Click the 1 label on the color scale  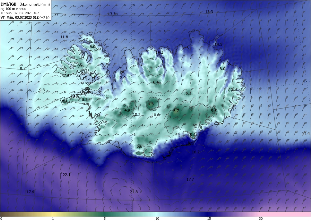[53, 219]
